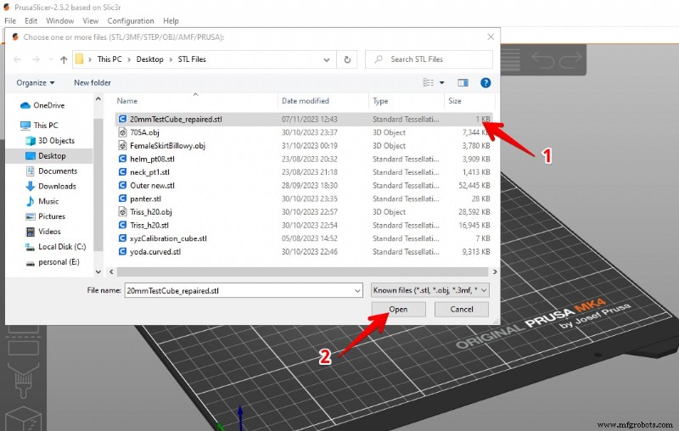Open recent locations dropdown beside forward arrow
This screenshot has width=679, height=431.
51,59
